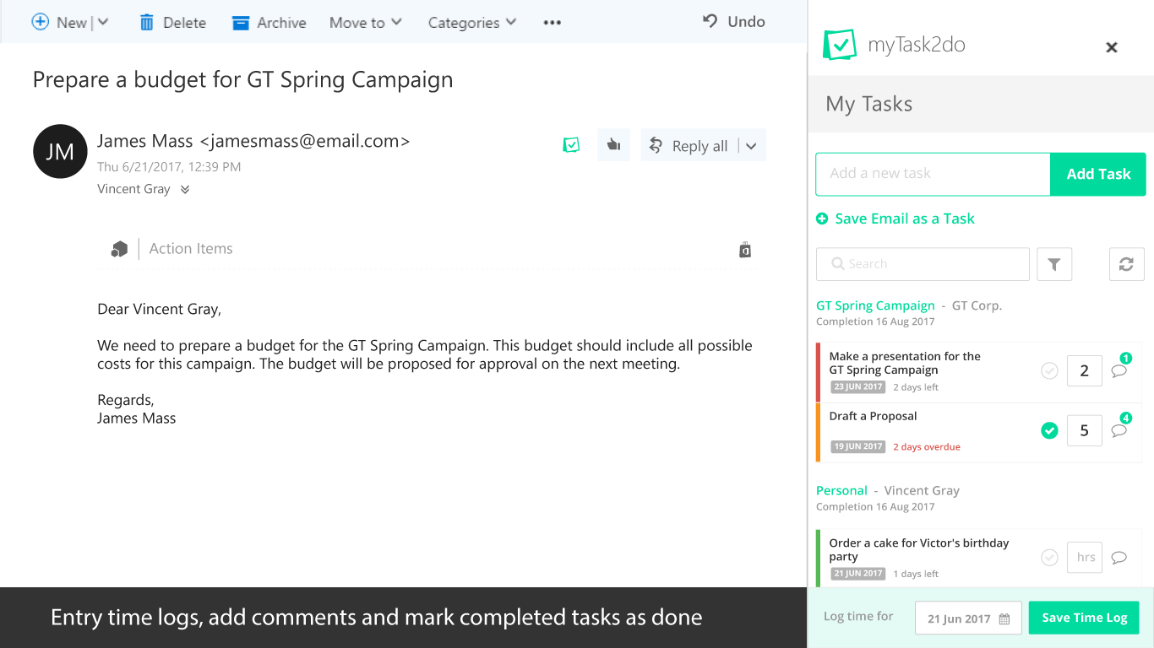This screenshot has height=648, width=1154.
Task: Open the Move to menu
Action: point(365,23)
